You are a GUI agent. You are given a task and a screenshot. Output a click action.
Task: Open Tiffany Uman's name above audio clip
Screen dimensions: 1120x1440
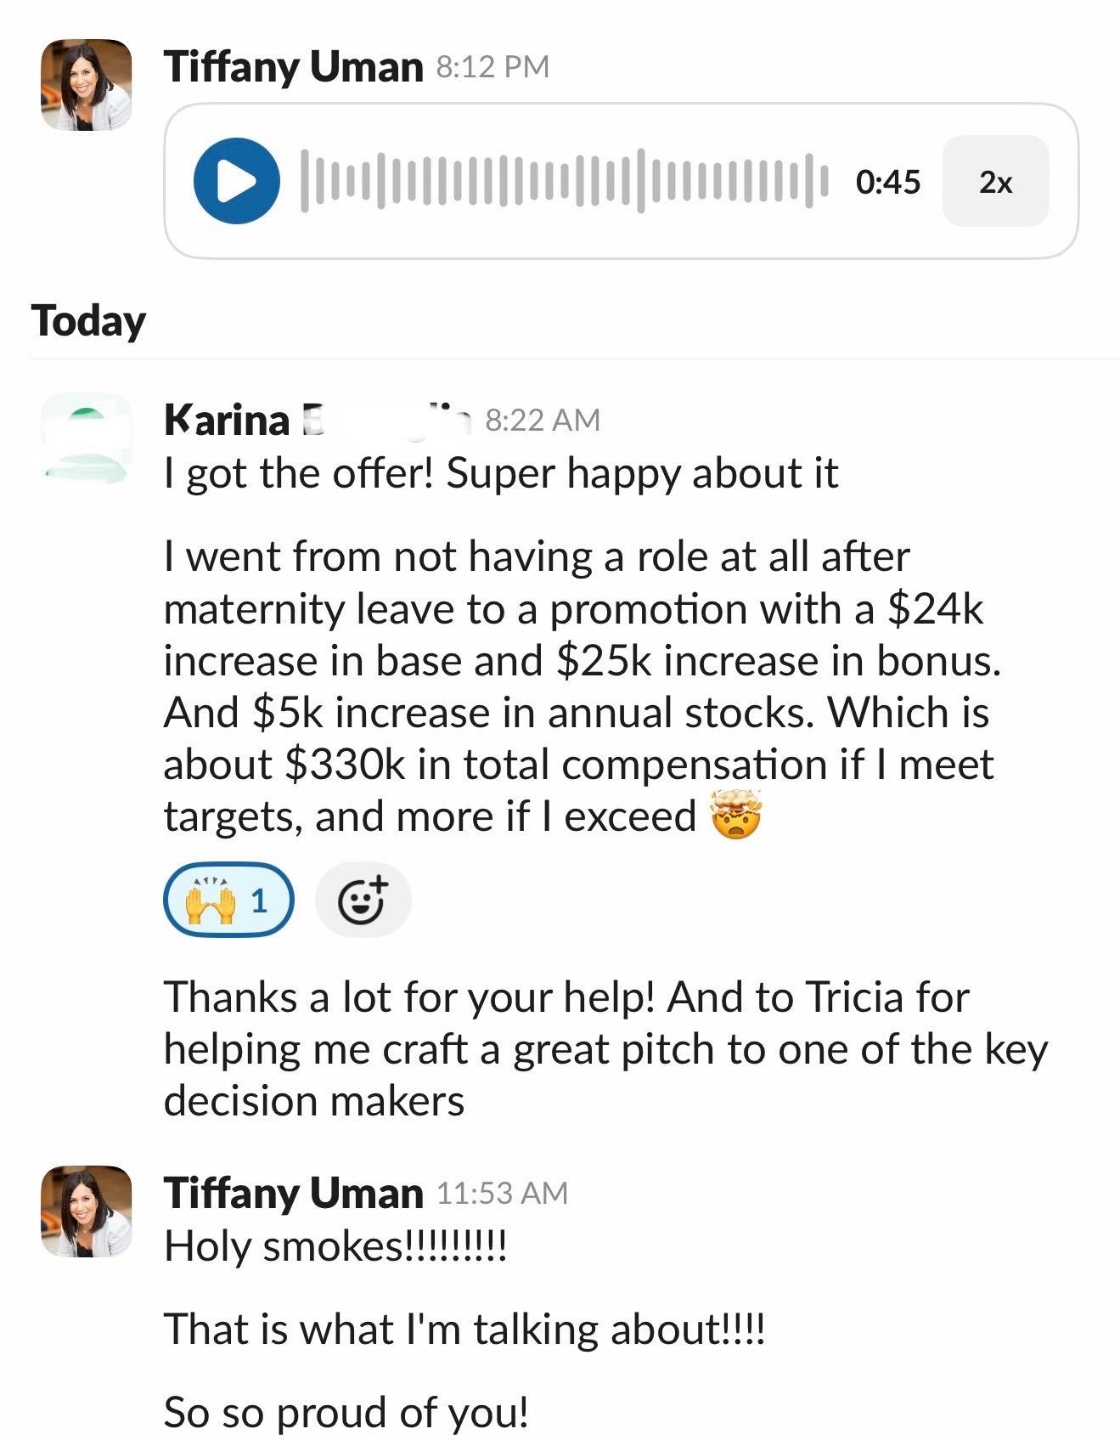point(293,66)
